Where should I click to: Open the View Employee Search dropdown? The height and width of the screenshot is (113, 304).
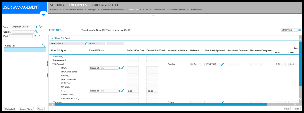point(25,27)
